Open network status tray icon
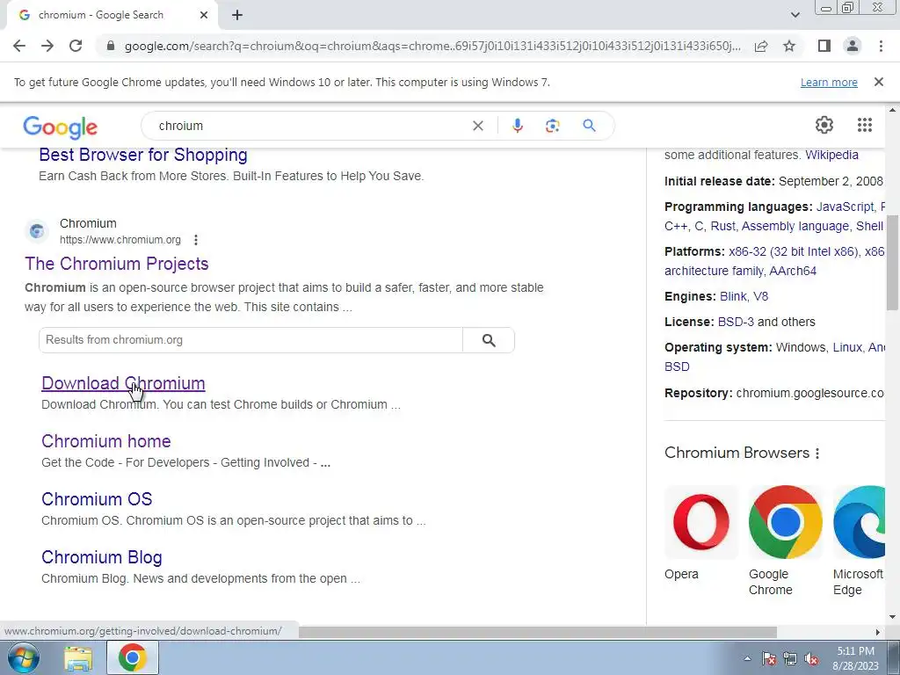 click(x=790, y=658)
